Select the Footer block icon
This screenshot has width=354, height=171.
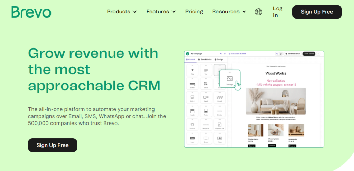coord(206,111)
